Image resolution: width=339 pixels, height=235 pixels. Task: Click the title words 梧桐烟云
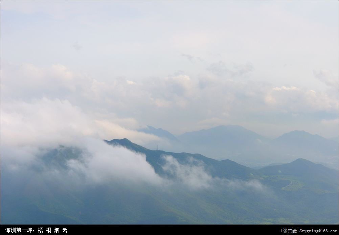click(x=52, y=230)
